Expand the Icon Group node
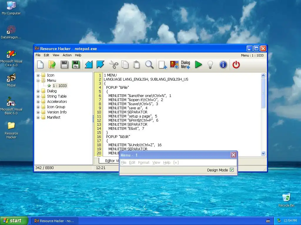This screenshot has height=225, width=301. pyautogui.click(x=38, y=107)
